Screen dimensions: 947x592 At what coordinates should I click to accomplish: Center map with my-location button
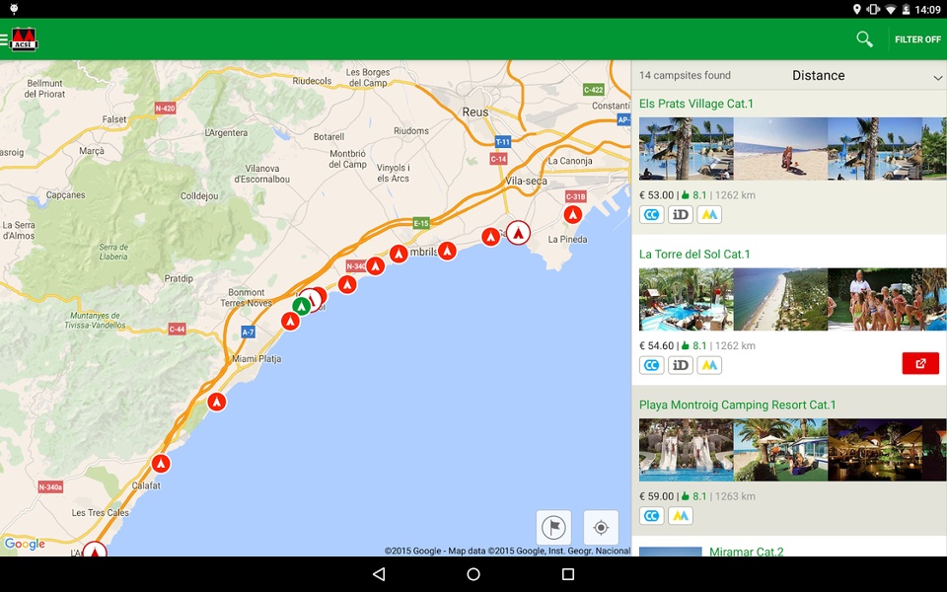[601, 527]
